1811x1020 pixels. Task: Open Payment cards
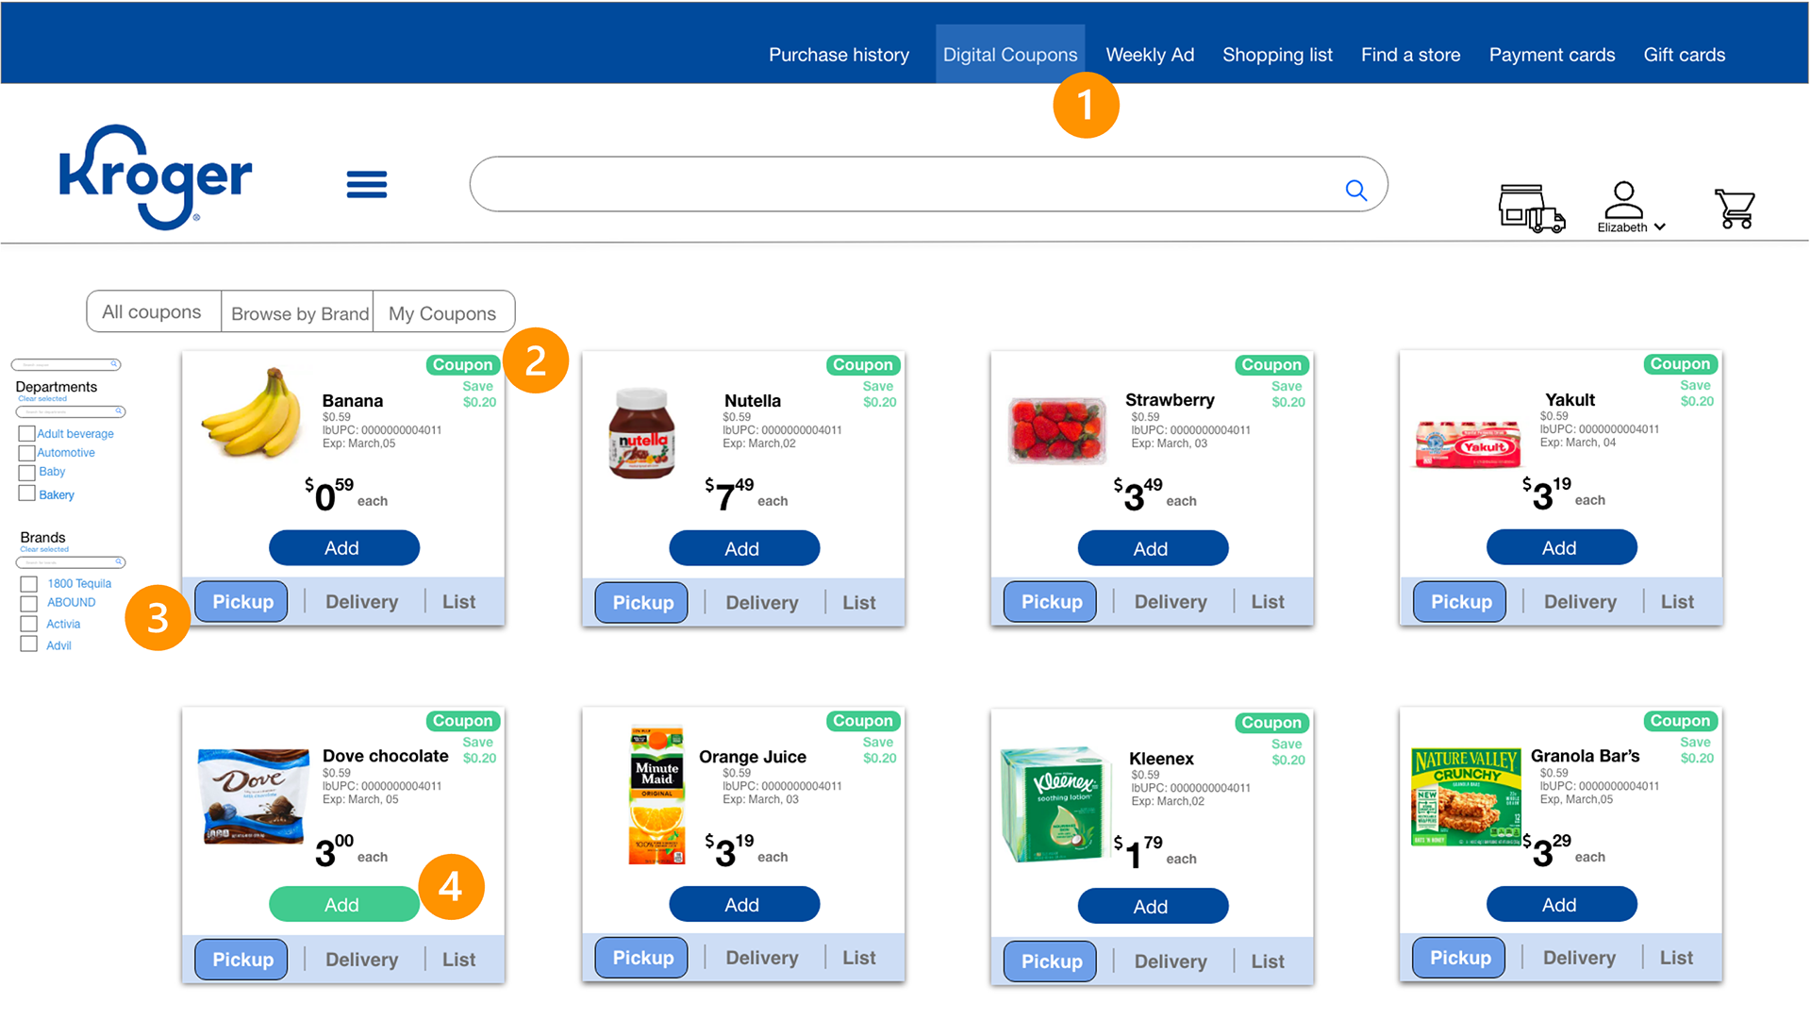[1552, 55]
